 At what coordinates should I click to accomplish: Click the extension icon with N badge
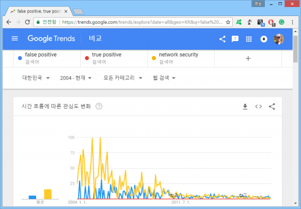tap(261, 23)
